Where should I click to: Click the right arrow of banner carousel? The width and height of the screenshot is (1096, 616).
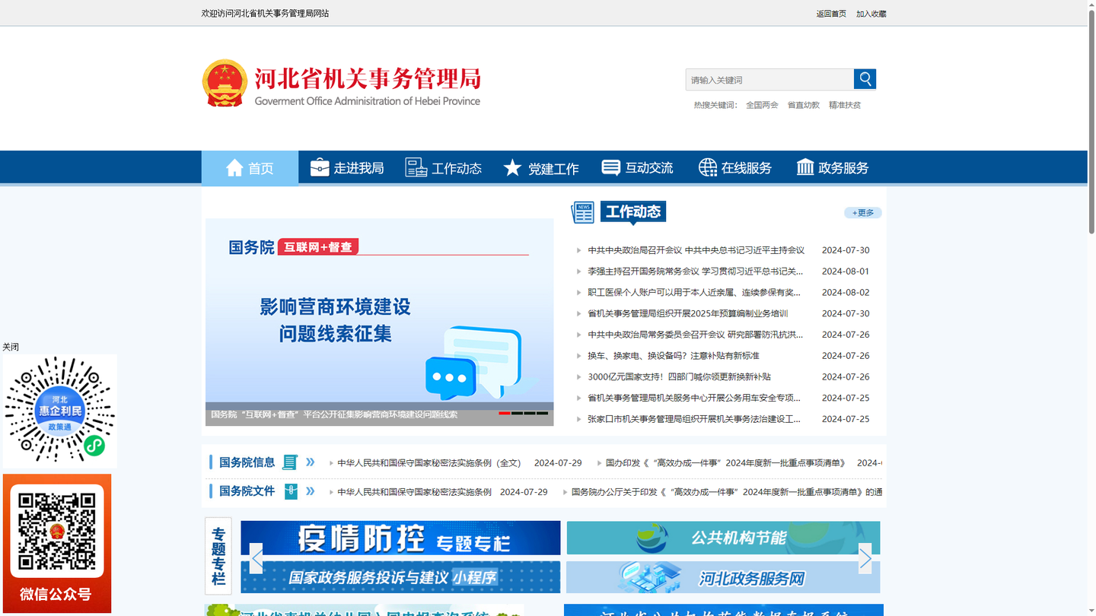865,558
